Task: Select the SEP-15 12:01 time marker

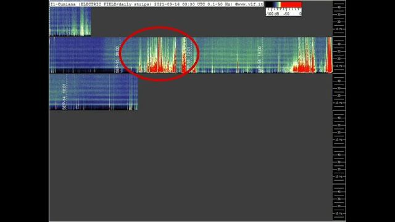Action: (189, 59)
